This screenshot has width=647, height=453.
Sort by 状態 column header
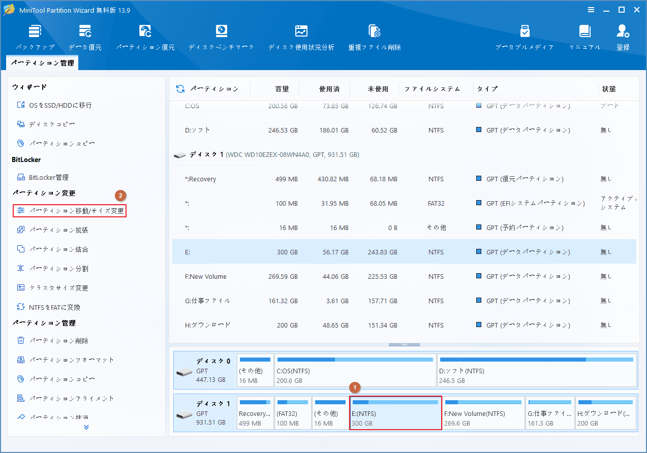[x=609, y=89]
